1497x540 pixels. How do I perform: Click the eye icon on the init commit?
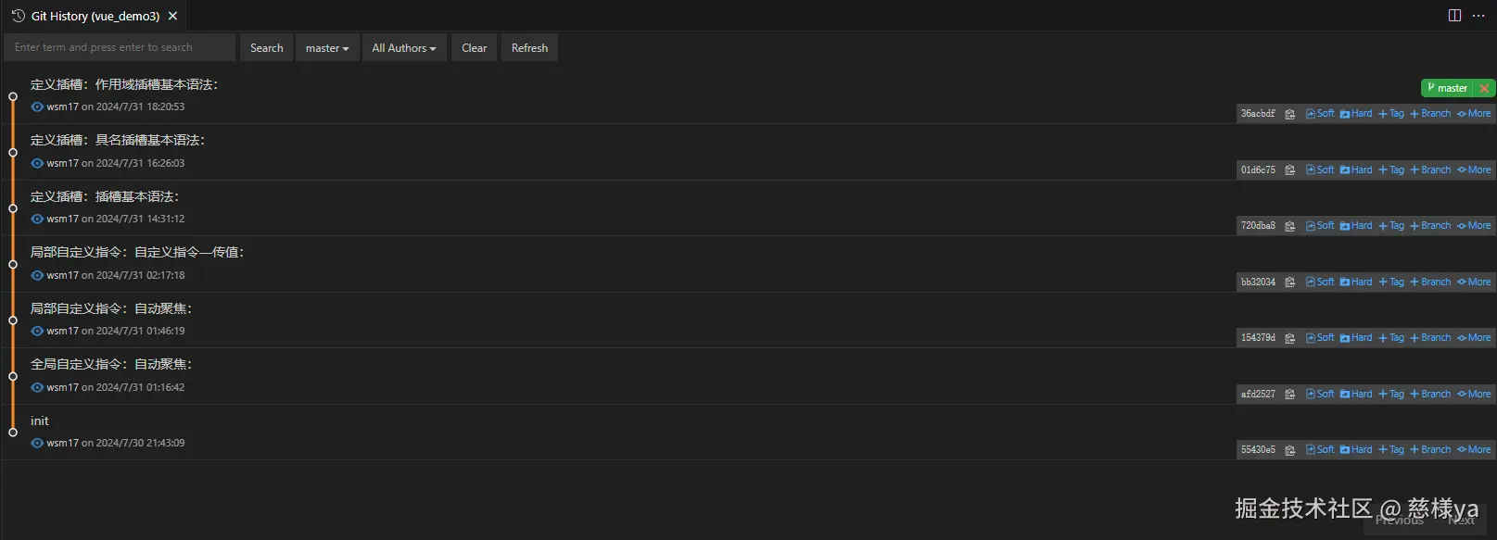[37, 444]
